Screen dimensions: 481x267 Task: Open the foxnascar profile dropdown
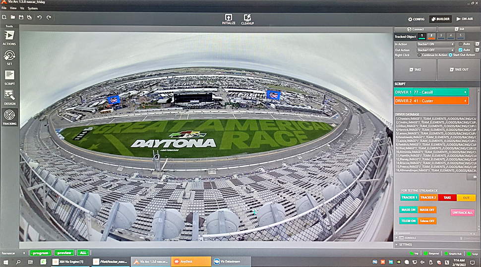tap(13, 253)
